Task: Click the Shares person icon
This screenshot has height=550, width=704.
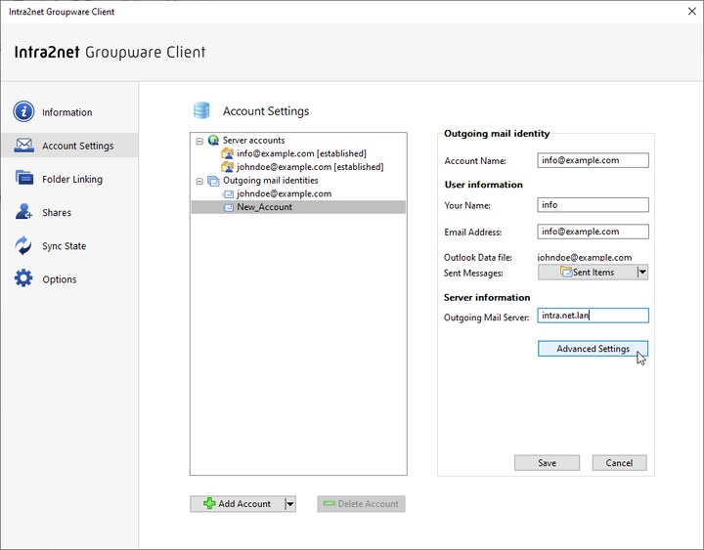Action: click(x=23, y=211)
